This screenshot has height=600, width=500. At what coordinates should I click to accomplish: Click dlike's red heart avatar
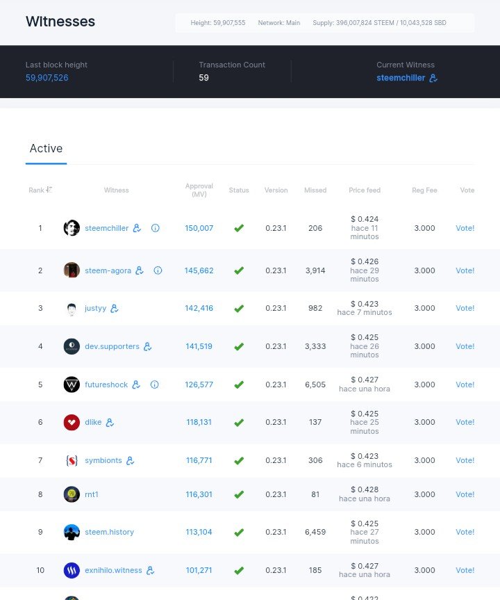coord(72,422)
